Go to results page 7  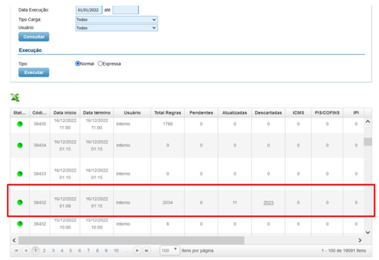click(x=89, y=251)
